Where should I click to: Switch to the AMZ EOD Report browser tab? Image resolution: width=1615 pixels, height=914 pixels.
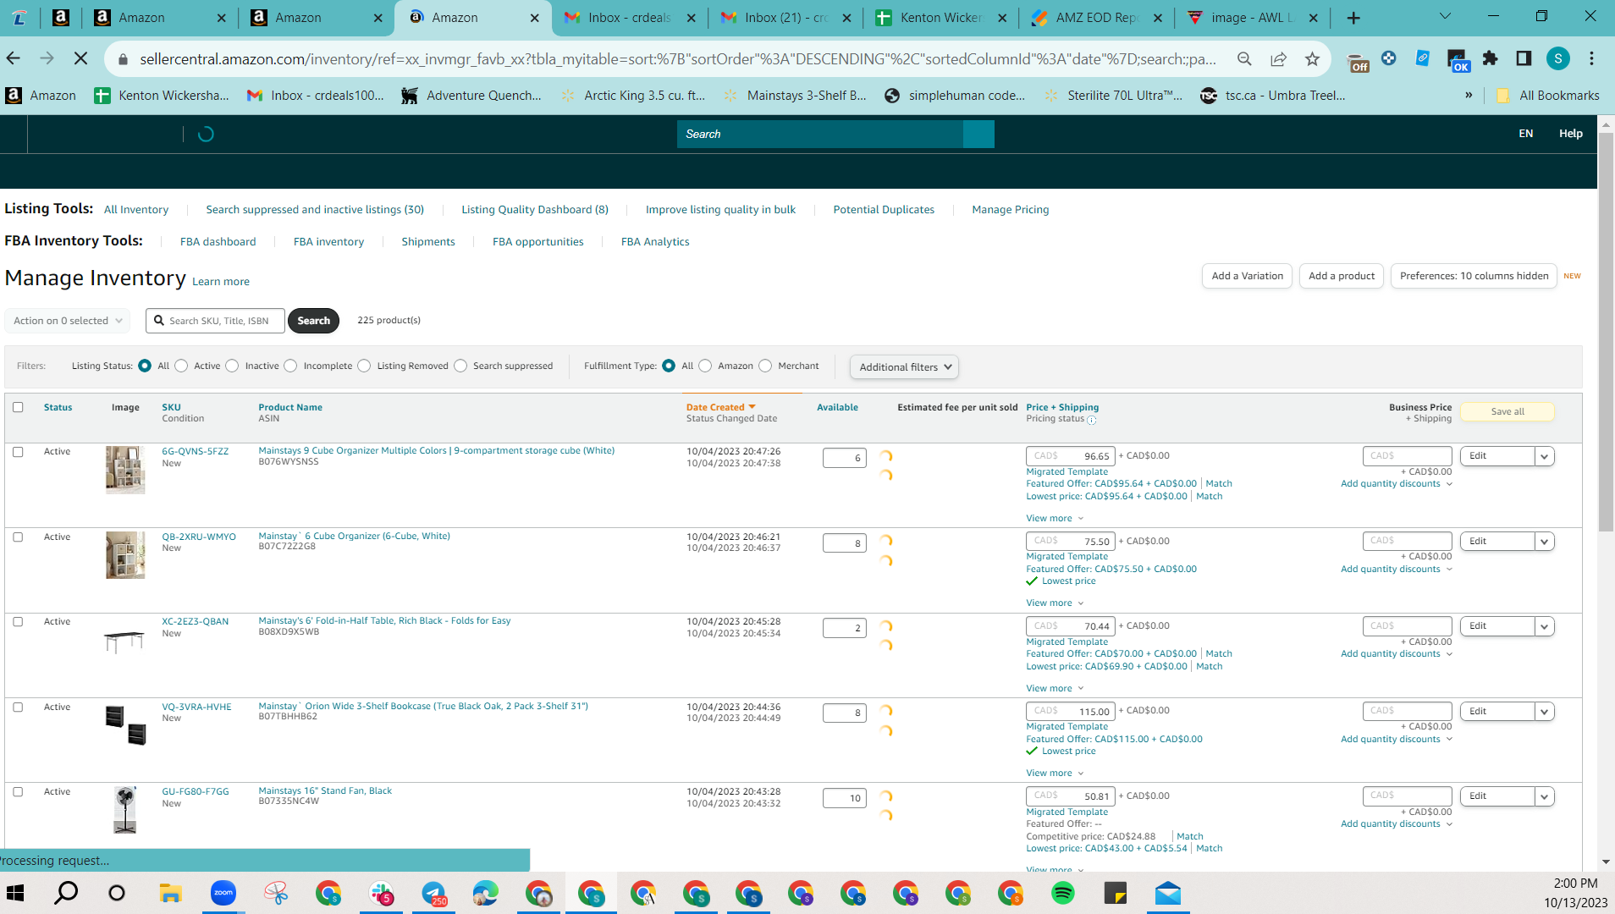[x=1097, y=18]
